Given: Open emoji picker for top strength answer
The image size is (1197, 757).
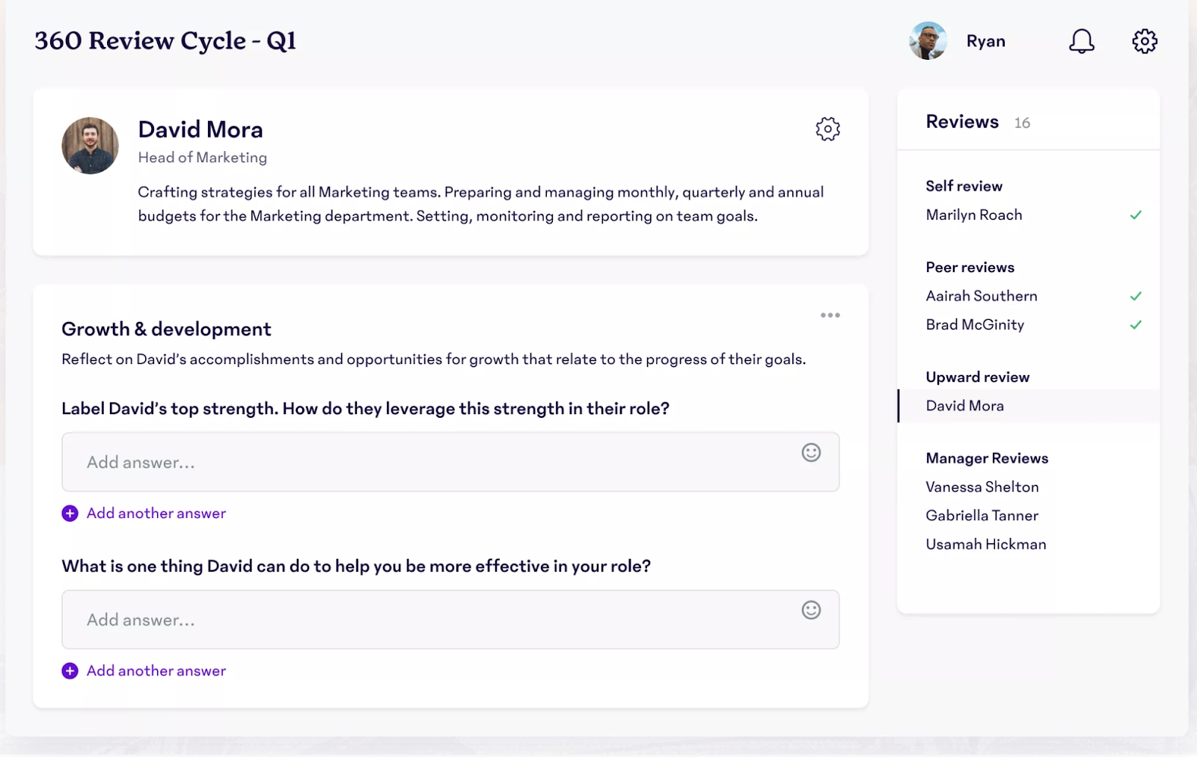Looking at the screenshot, I should 811,452.
